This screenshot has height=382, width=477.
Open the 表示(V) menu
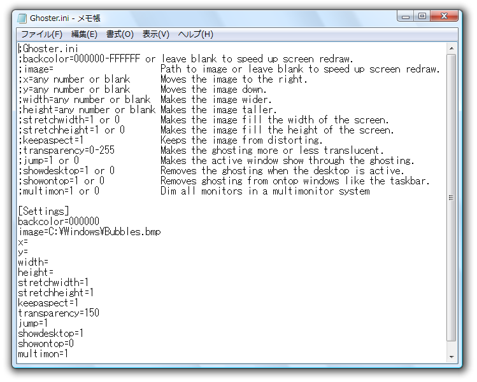point(156,34)
